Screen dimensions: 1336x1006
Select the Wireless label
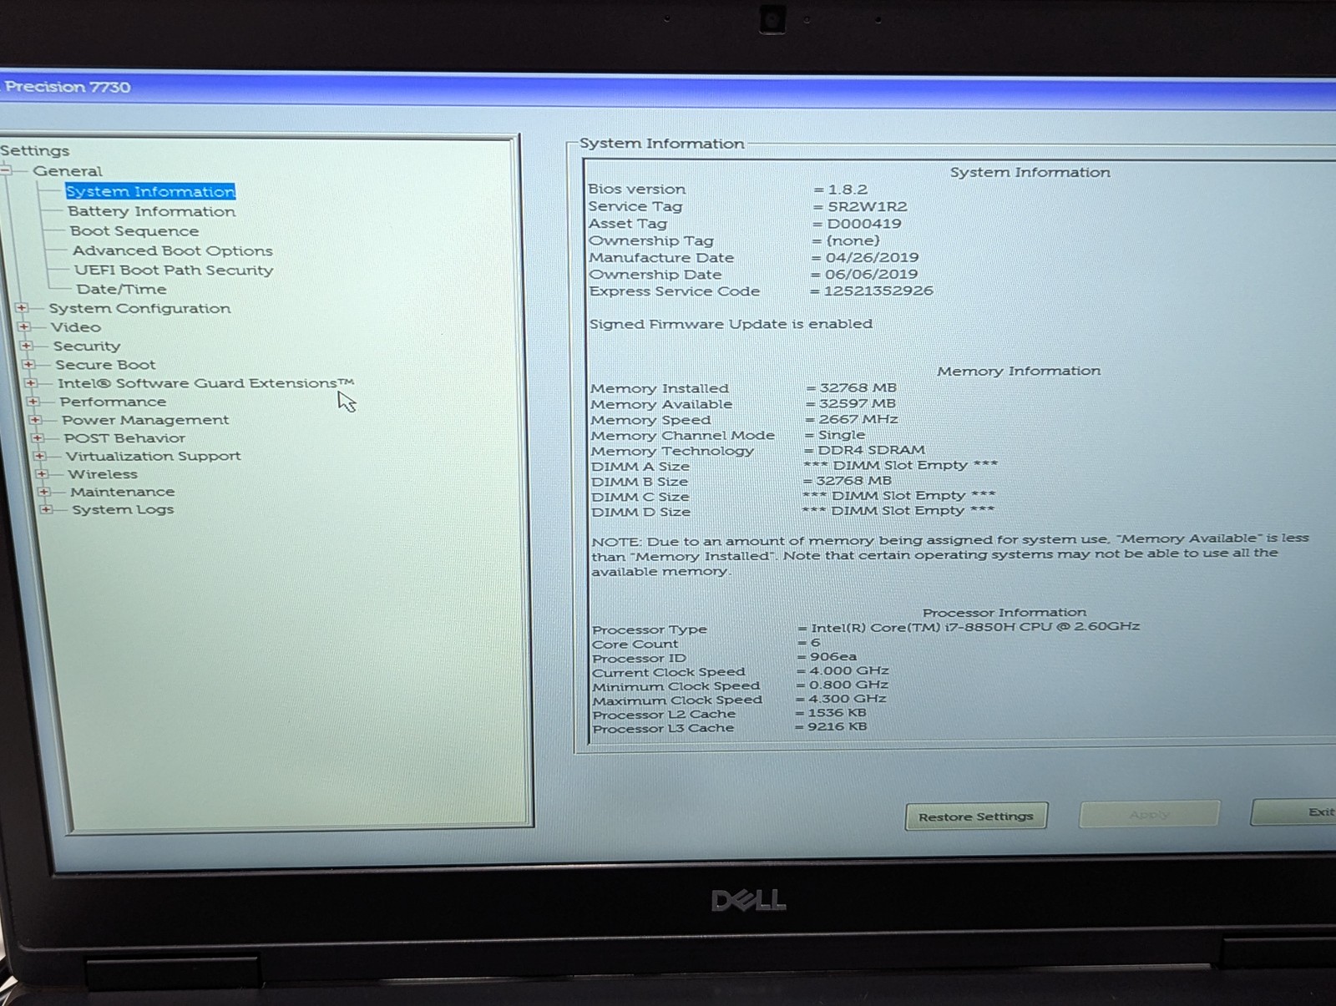pyautogui.click(x=103, y=474)
